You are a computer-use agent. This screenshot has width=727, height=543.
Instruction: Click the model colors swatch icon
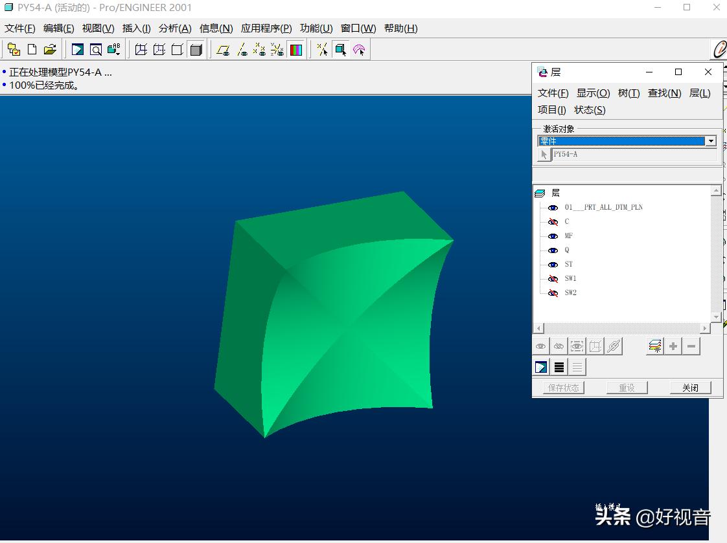[296, 50]
